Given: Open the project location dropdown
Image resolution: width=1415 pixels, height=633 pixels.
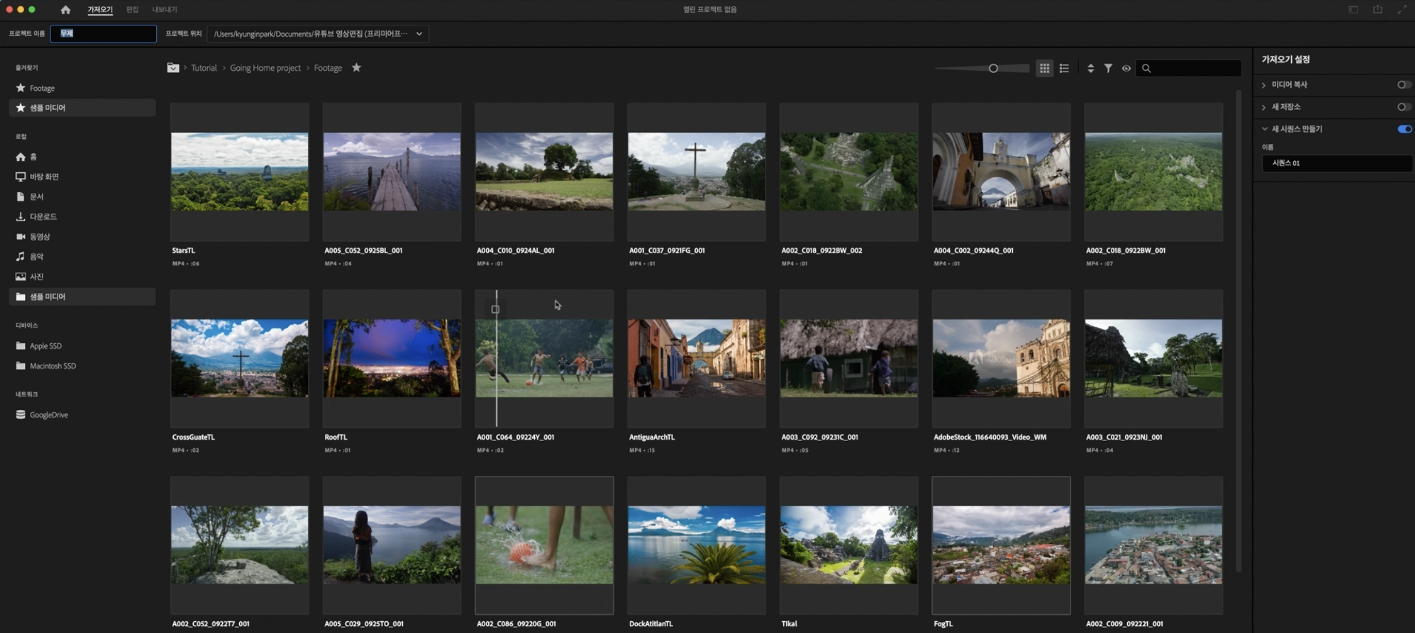Looking at the screenshot, I should (x=419, y=34).
